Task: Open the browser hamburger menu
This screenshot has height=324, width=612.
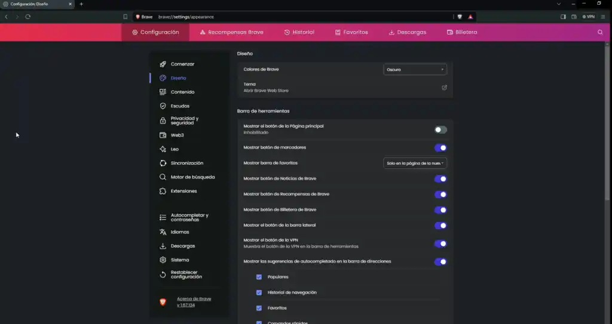Action: pyautogui.click(x=603, y=17)
